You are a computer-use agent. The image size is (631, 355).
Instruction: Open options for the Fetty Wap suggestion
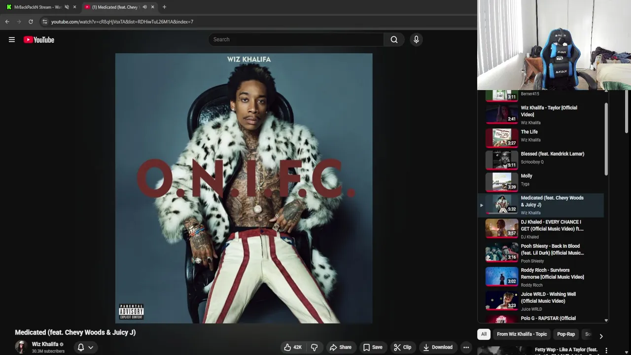(x=606, y=351)
